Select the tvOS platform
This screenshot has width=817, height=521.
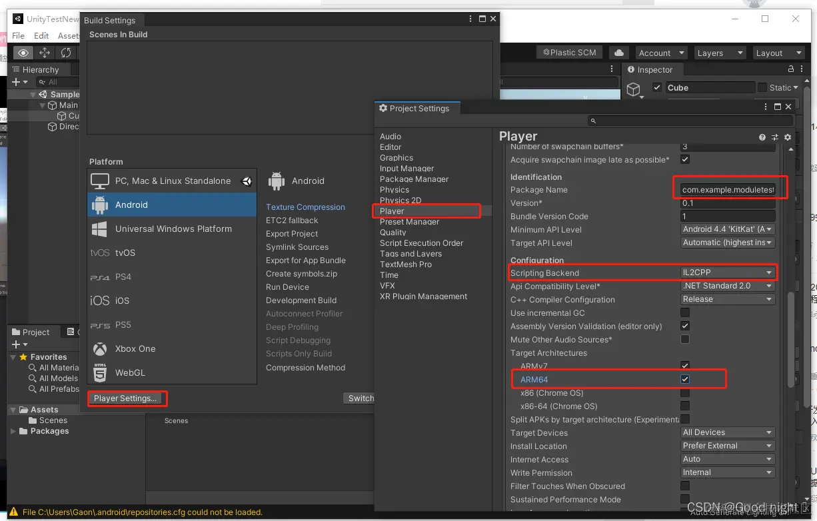pos(172,253)
